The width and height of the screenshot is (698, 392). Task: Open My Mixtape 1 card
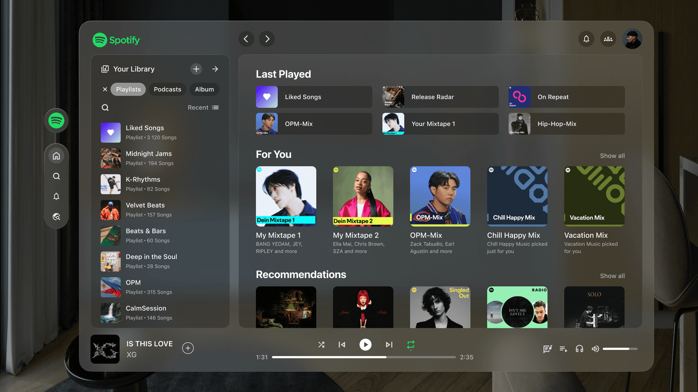(x=286, y=211)
